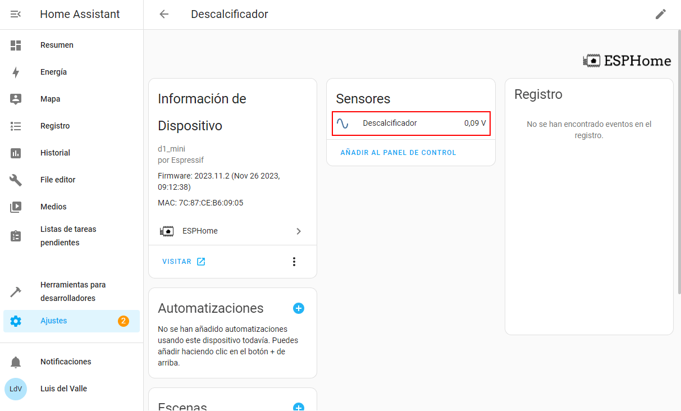Expand ESPHome integration chevron
681x411 pixels.
[299, 231]
